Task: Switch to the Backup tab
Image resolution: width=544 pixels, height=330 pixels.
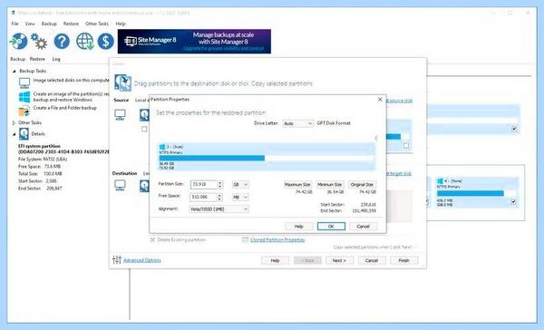Action: (18, 59)
